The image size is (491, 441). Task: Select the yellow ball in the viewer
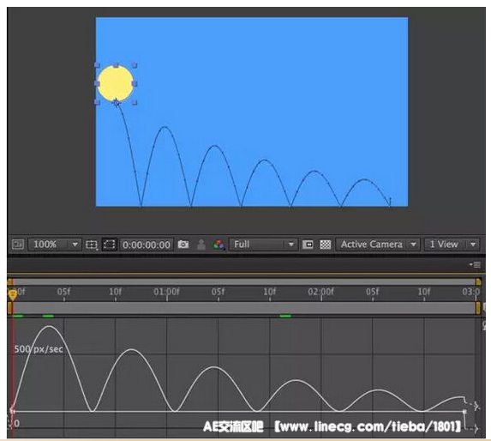point(116,83)
